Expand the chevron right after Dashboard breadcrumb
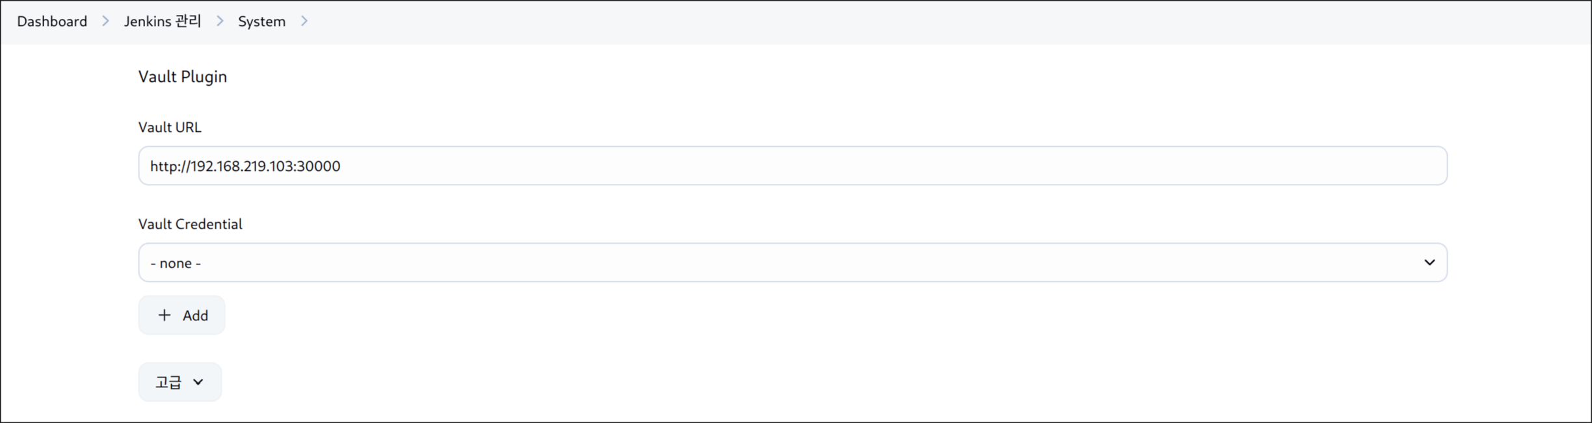This screenshot has width=1592, height=423. 105,21
